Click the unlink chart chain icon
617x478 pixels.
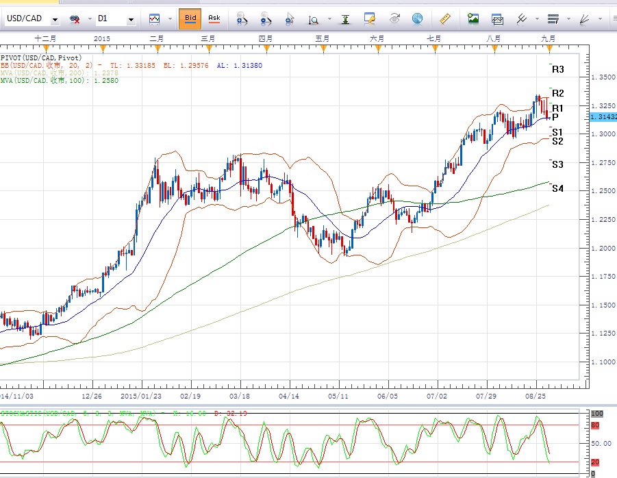(75, 19)
